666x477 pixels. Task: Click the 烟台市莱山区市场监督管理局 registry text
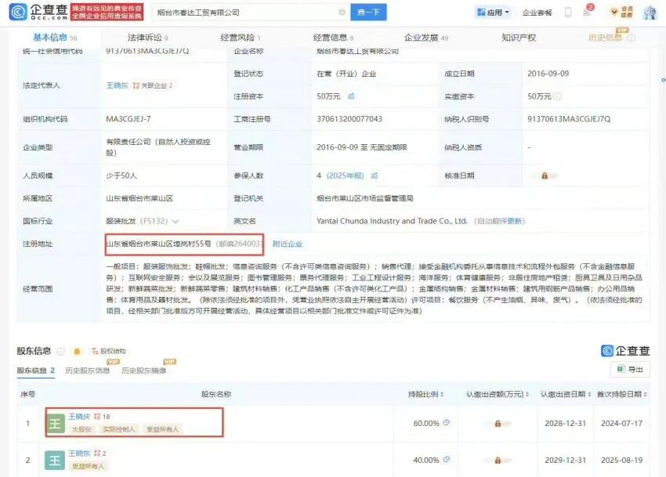(365, 198)
